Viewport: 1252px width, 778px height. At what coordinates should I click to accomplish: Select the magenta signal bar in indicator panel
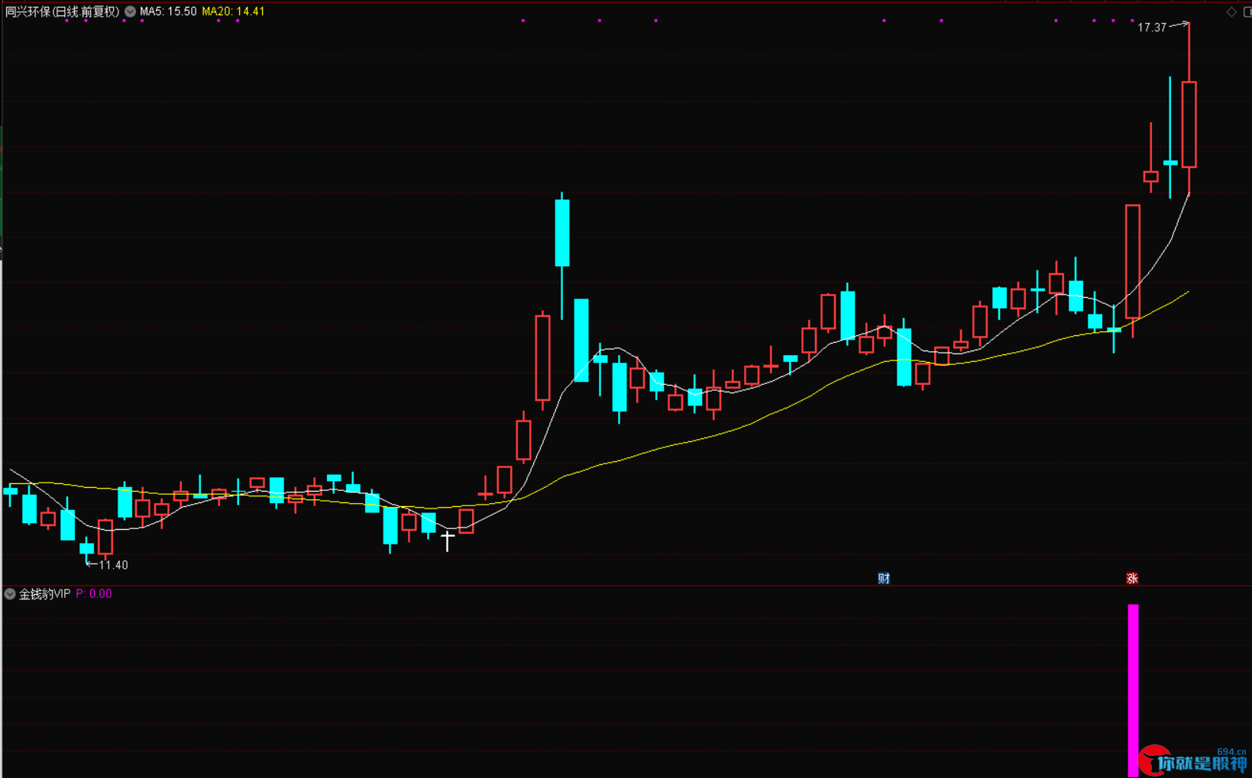[x=1133, y=690]
